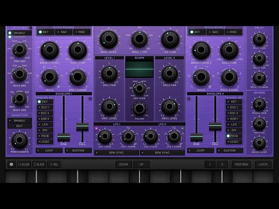Toggle the Glide keyboard option
Screen dimensions: 279x209
click(24, 164)
